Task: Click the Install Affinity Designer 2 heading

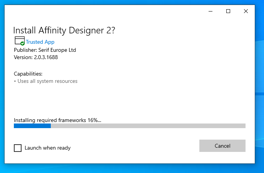Action: [x=64, y=31]
